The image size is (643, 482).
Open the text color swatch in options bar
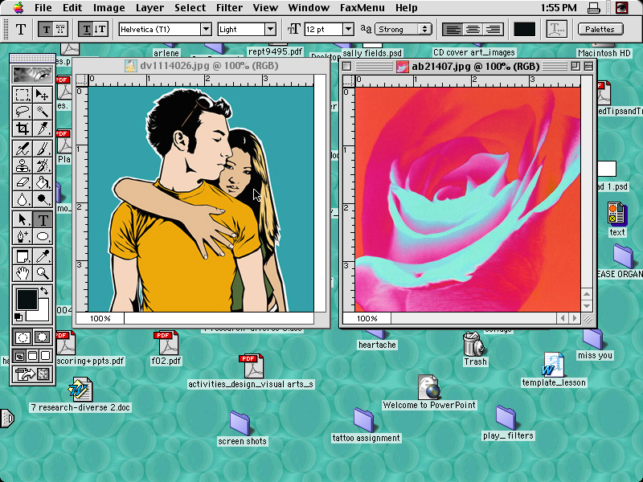(x=525, y=30)
